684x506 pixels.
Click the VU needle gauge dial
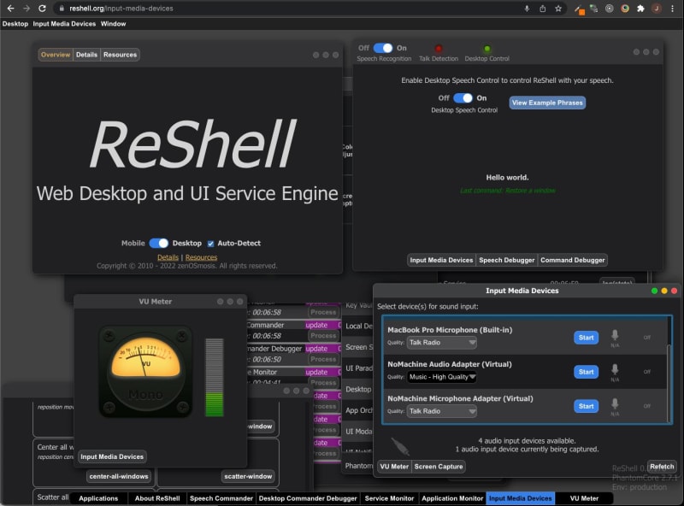pos(145,372)
